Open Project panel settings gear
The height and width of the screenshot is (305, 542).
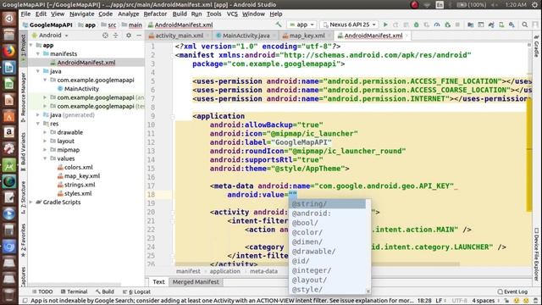point(129,36)
